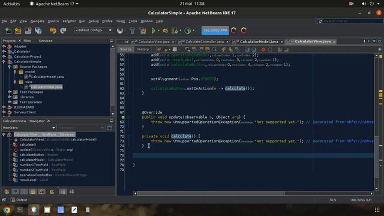The image size is (384, 216).
Task: Select CalculatorModel.java in Projects tree
Action: pos(47,77)
